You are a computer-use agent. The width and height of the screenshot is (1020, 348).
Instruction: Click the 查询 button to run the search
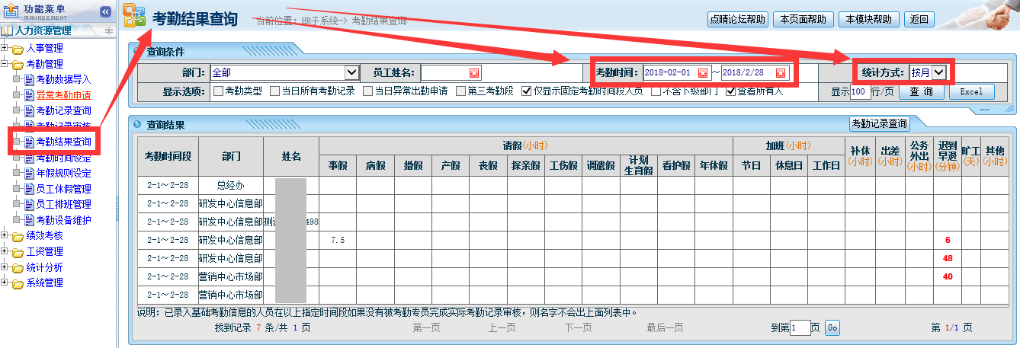coord(922,91)
